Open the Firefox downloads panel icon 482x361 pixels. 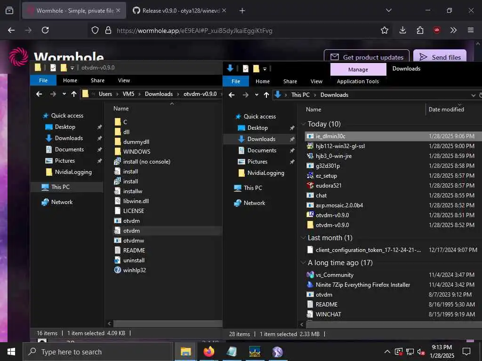[402, 30]
